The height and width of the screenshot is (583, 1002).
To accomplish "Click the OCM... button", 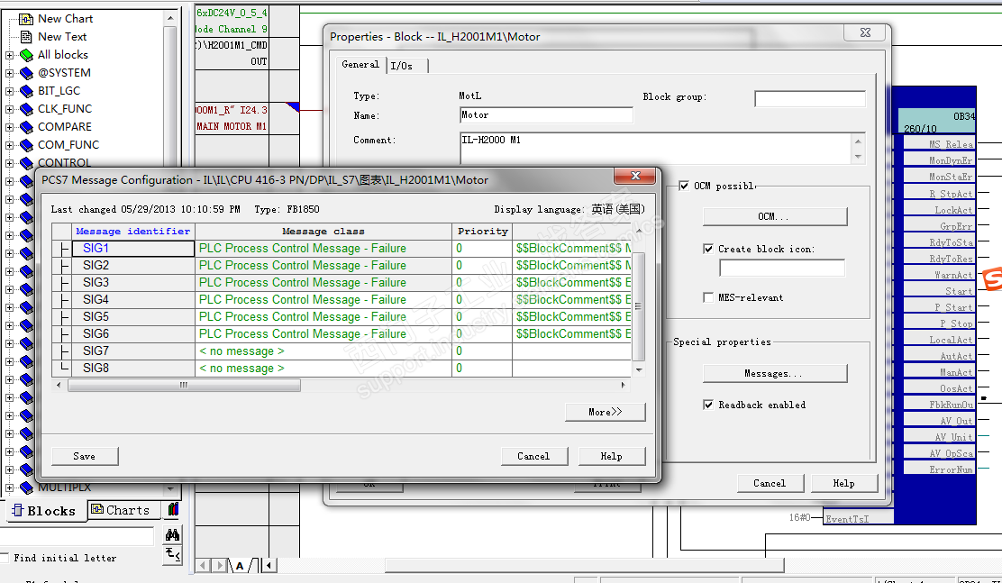I will point(775,216).
